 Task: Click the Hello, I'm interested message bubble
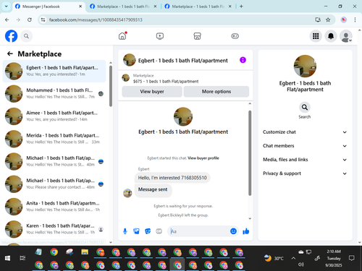point(172,178)
